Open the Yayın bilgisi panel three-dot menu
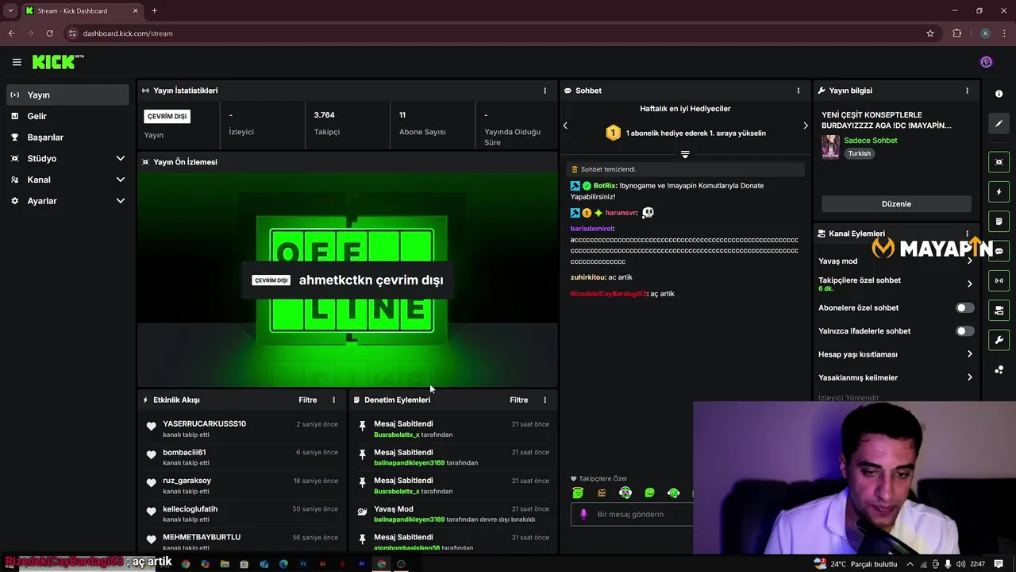This screenshot has height=572, width=1016. click(x=967, y=91)
